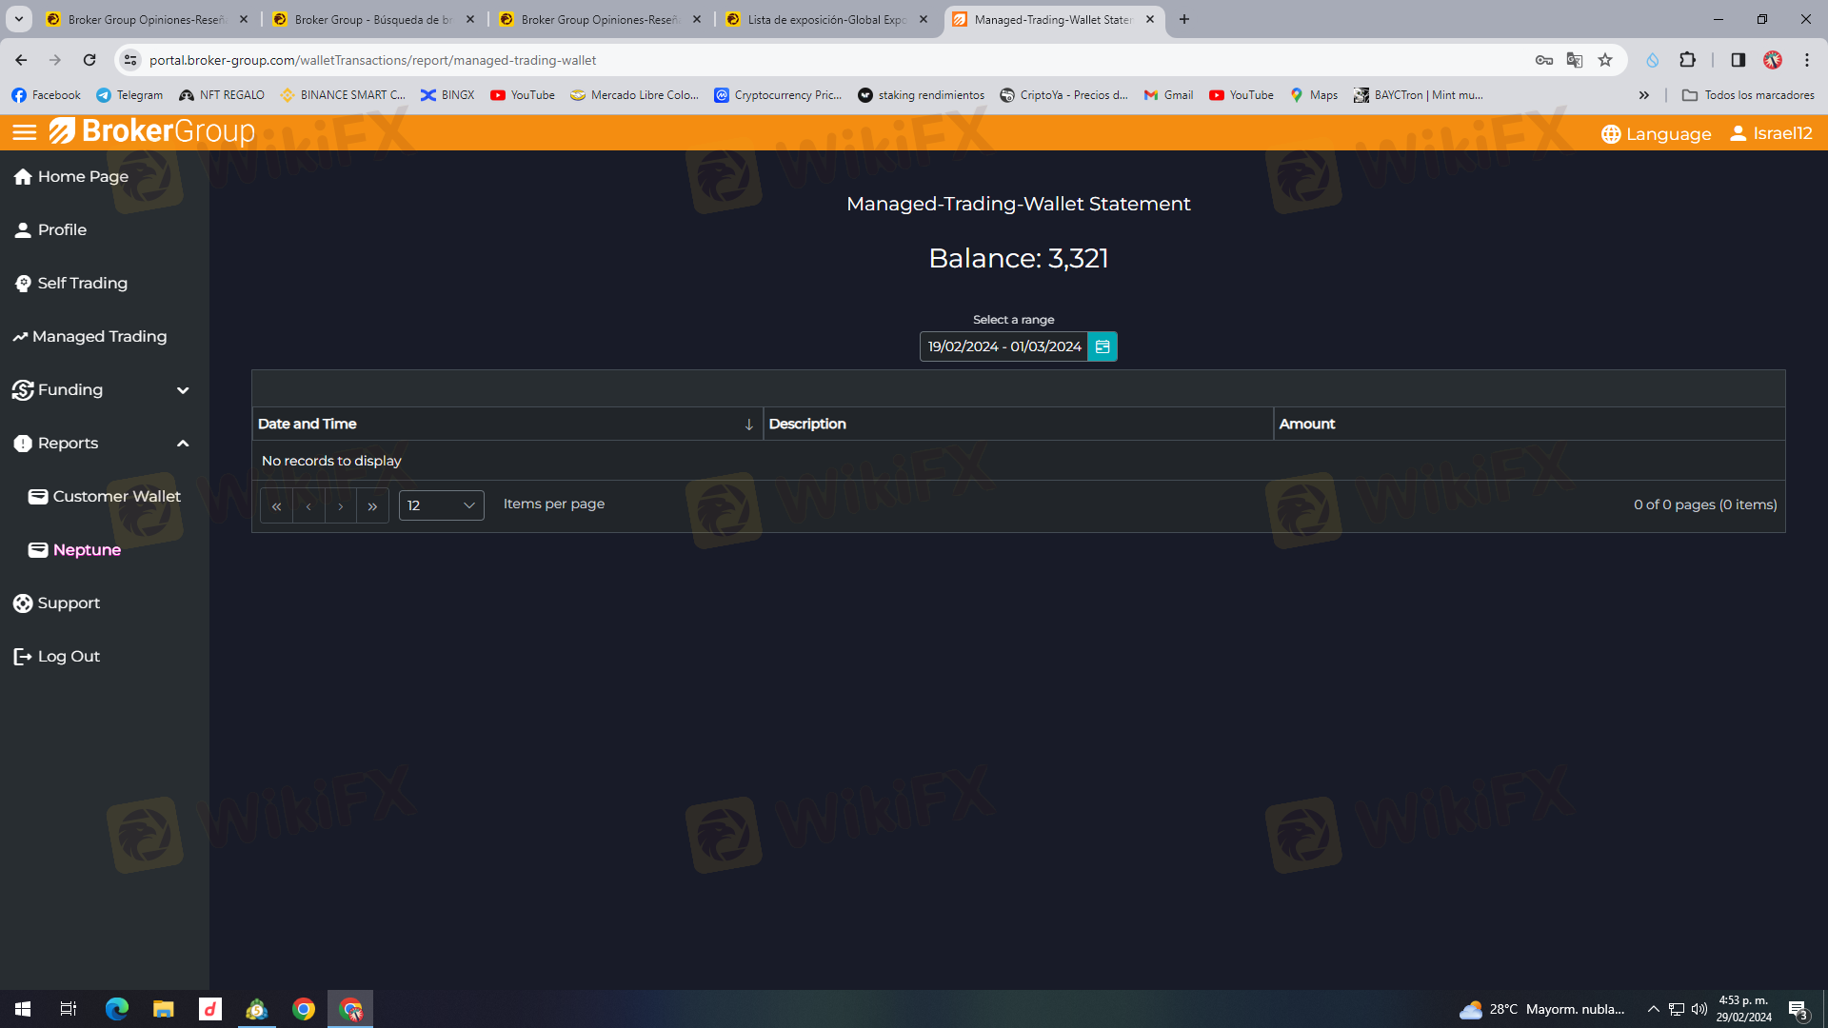This screenshot has width=1828, height=1028.
Task: Go to first page pagination arrow
Action: click(276, 505)
